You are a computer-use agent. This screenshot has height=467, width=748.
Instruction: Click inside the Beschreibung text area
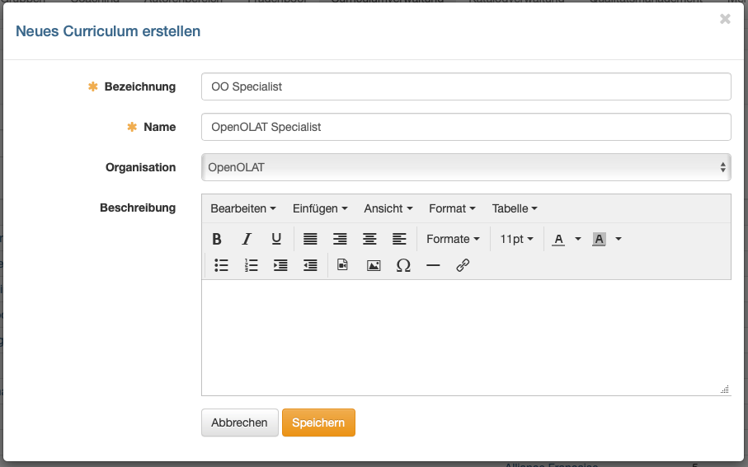point(466,338)
